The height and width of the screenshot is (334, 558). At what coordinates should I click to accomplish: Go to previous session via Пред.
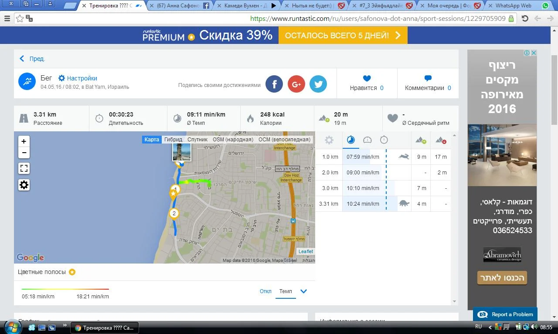click(x=32, y=59)
